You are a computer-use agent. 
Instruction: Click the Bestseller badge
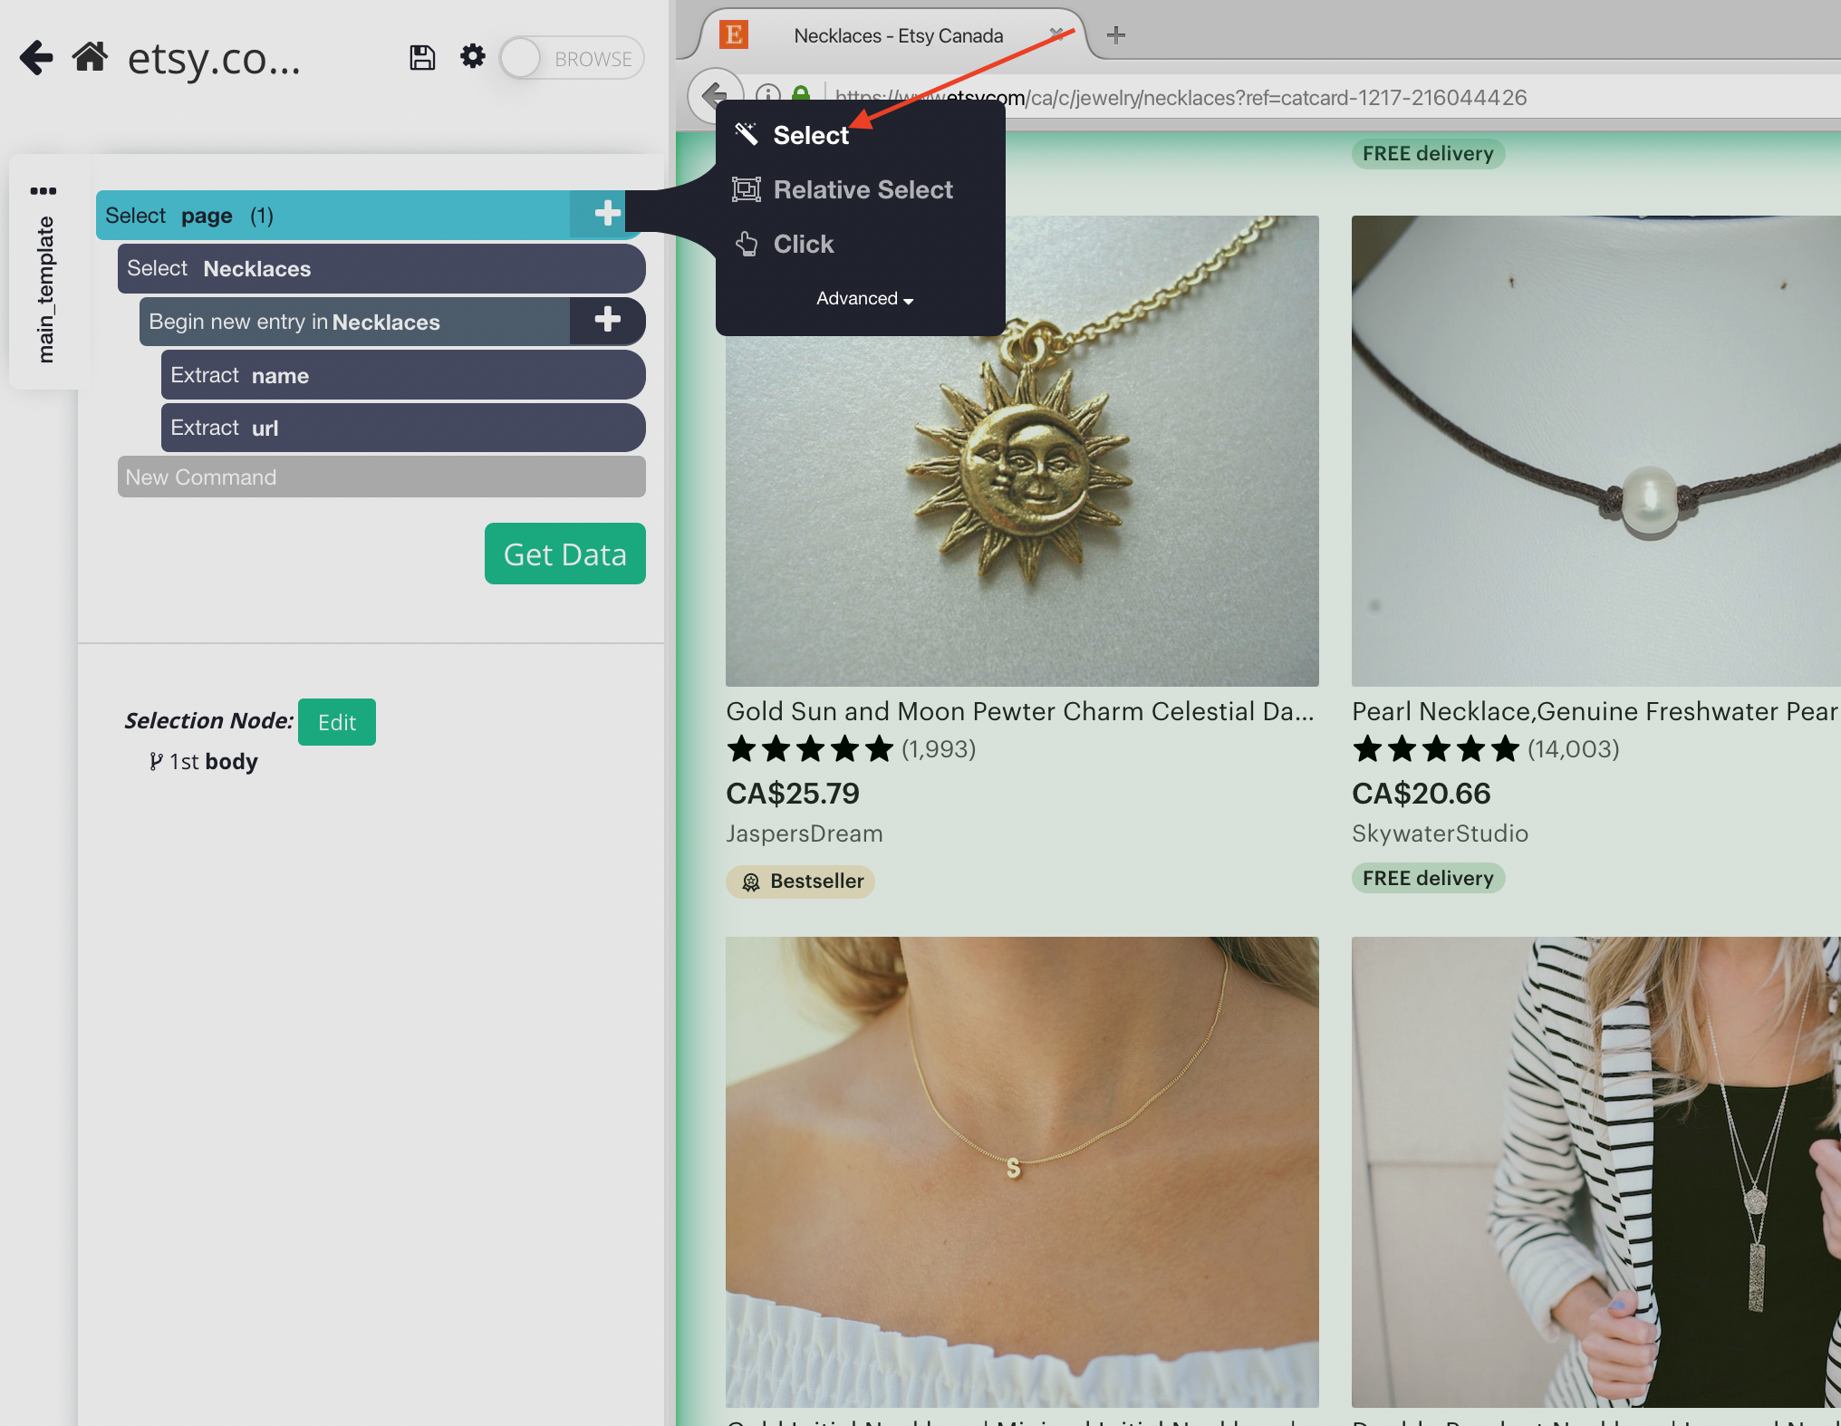pos(801,881)
